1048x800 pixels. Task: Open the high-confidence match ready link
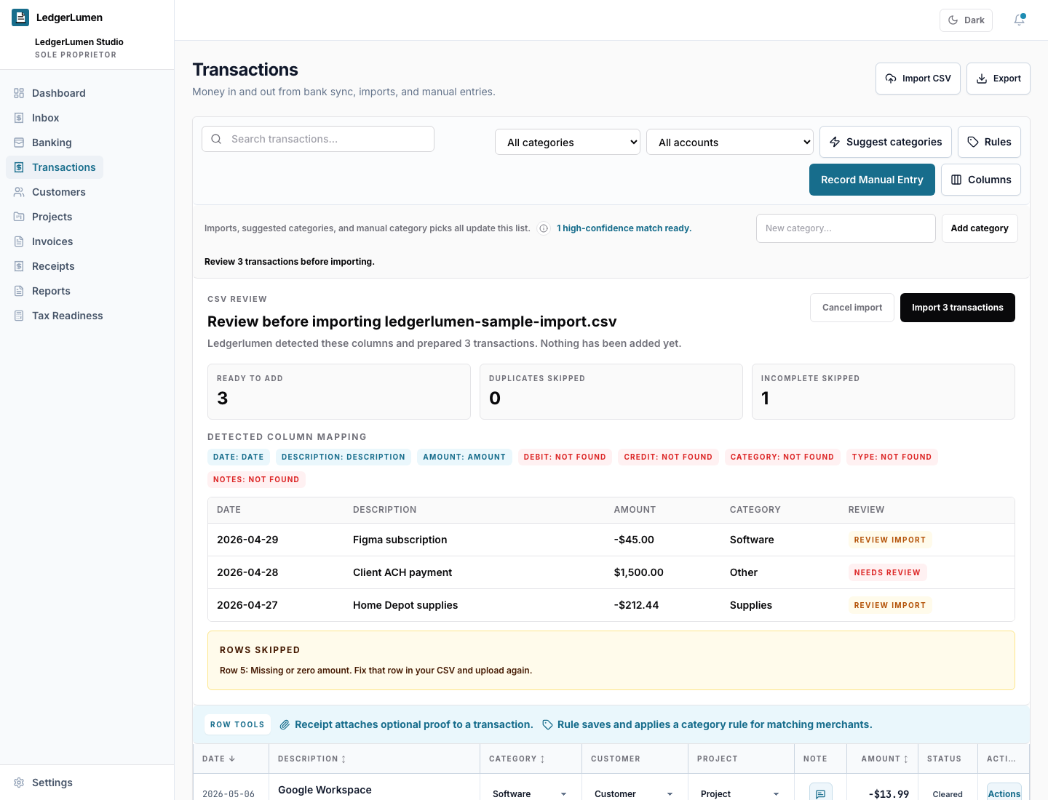tap(624, 228)
